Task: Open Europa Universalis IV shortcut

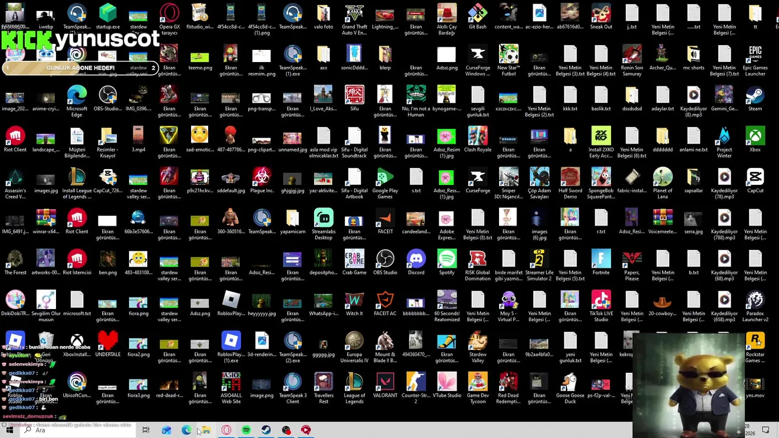Action: click(x=354, y=347)
